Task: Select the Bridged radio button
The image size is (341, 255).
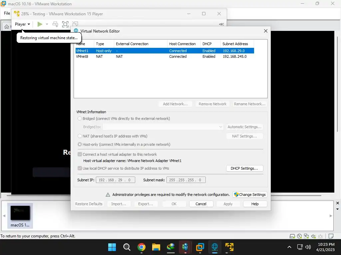Action: pyautogui.click(x=80, y=119)
